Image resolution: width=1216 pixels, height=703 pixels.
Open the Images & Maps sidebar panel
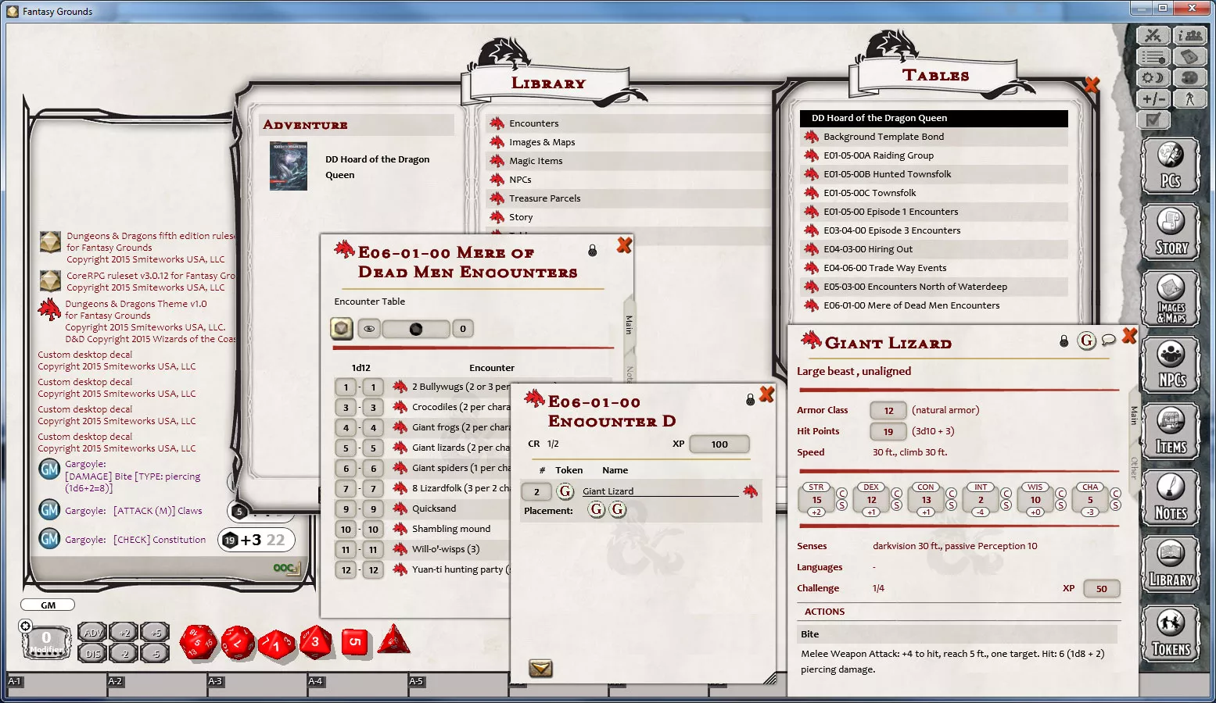(1171, 298)
